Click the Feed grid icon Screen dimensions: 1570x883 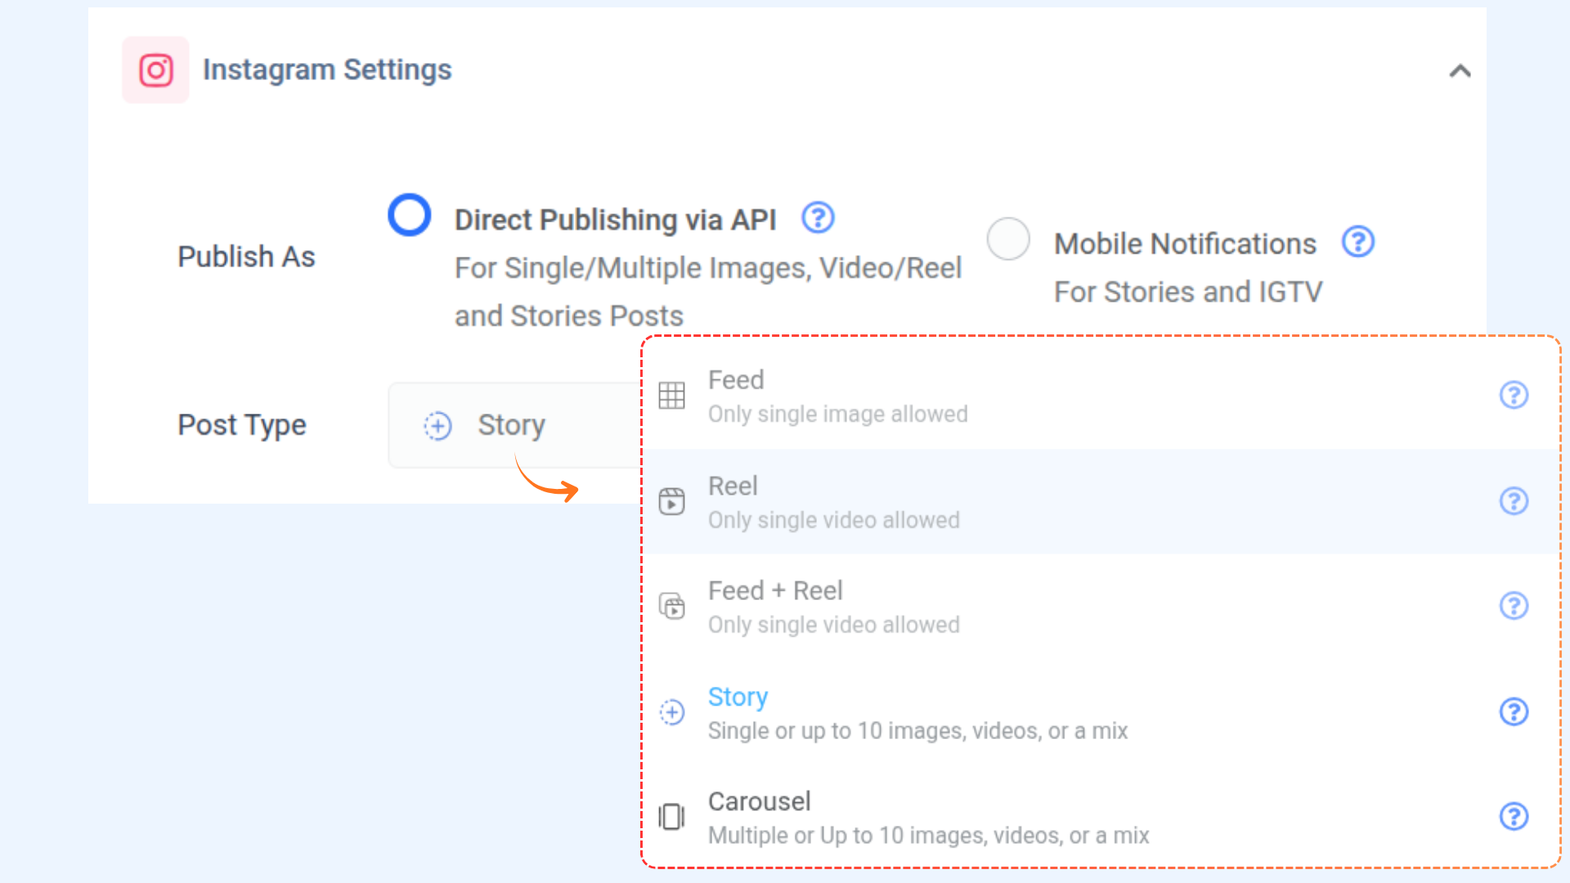coord(672,396)
